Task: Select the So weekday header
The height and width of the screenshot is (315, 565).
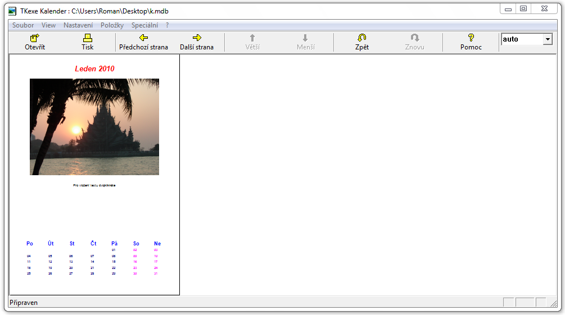Action: point(136,244)
